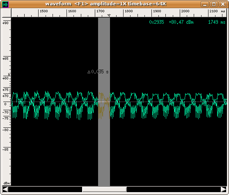Click the 1749 ms time readout
This screenshot has height=195, width=229.
[x=217, y=22]
